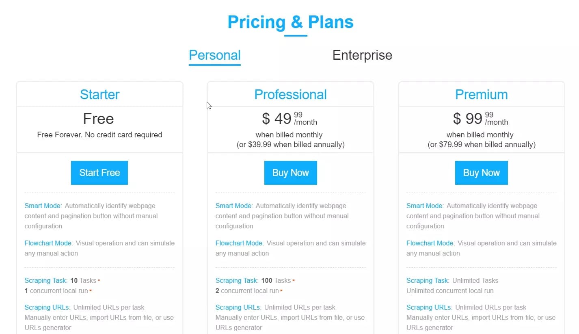
Task: Open the Flowchart Mode link in Starter column
Action: 48,243
